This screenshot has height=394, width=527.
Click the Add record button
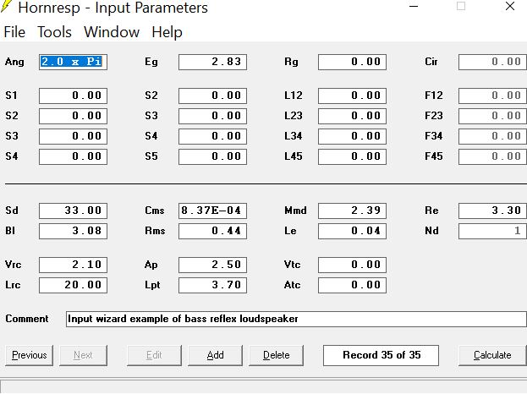pyautogui.click(x=215, y=355)
